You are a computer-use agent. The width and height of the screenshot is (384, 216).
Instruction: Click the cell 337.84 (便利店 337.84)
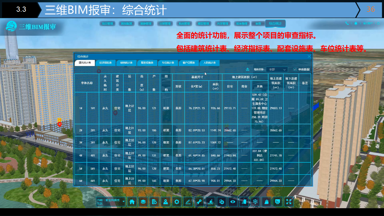(x=259, y=155)
